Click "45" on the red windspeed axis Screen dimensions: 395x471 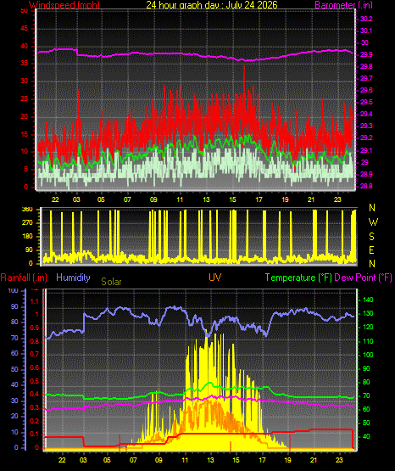25,29
